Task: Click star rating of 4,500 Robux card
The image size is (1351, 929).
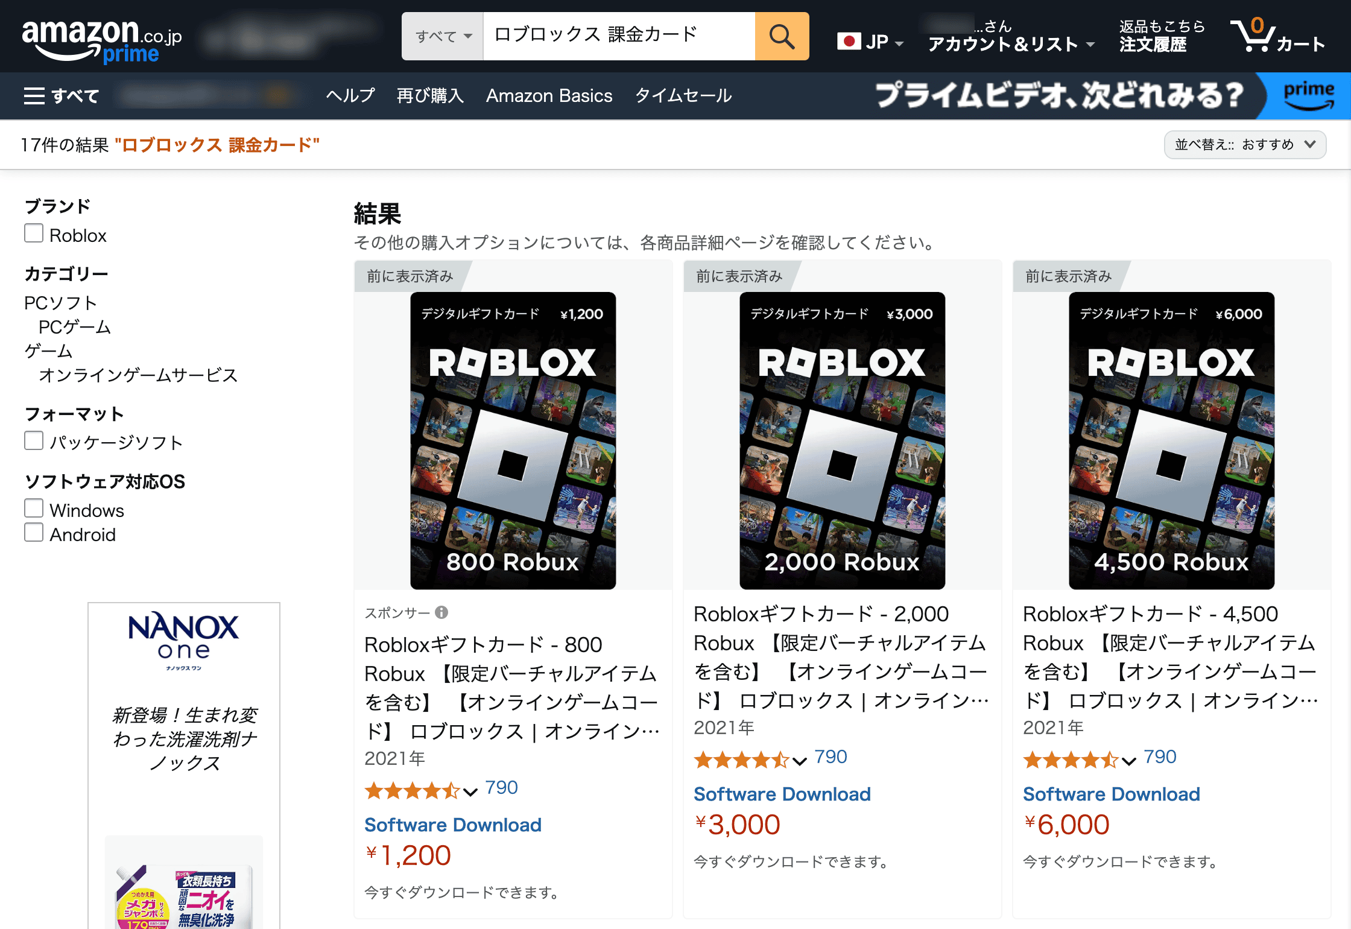Action: (1071, 759)
